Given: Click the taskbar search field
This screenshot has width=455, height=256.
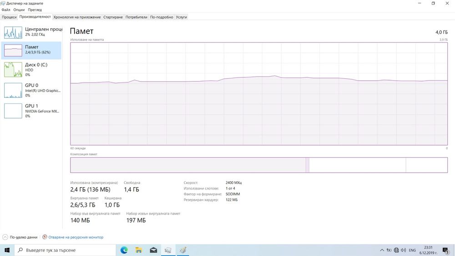Looking at the screenshot, I should (x=65, y=250).
